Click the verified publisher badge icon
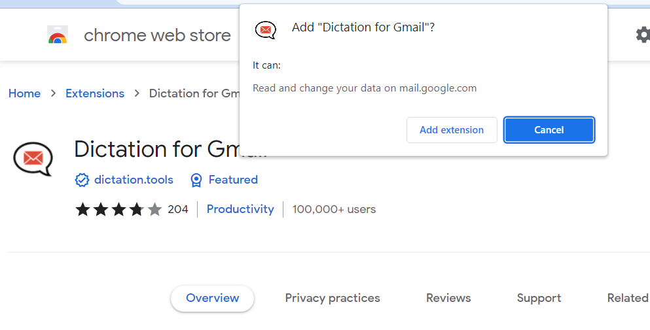This screenshot has width=650, height=330. point(82,180)
